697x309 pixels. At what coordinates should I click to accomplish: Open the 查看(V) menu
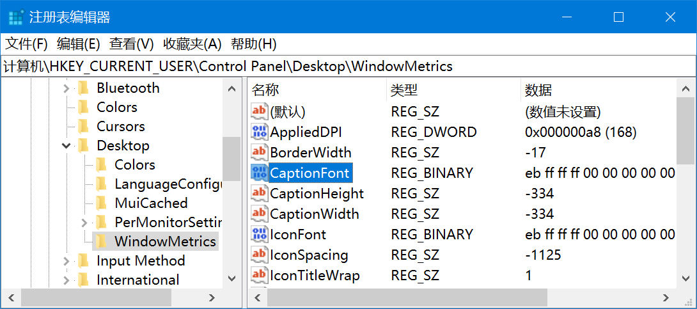tap(132, 44)
